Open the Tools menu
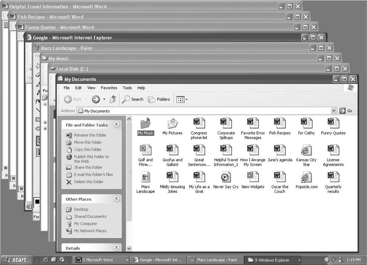367x265 pixels. coord(127,88)
